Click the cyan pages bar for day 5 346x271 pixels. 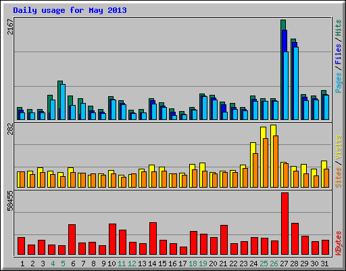(63, 102)
